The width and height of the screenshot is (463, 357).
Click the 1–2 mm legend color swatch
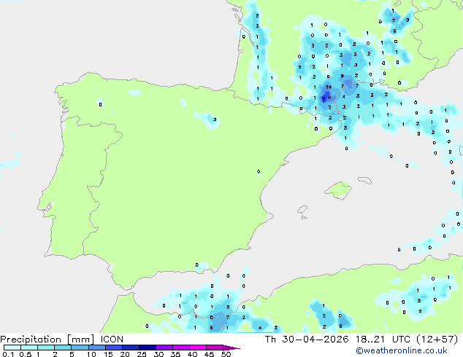pos(46,348)
